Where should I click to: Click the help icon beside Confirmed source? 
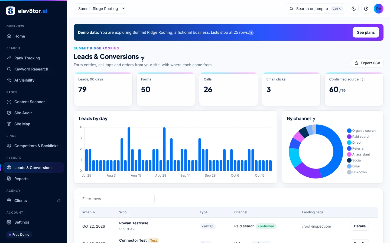[x=363, y=80]
